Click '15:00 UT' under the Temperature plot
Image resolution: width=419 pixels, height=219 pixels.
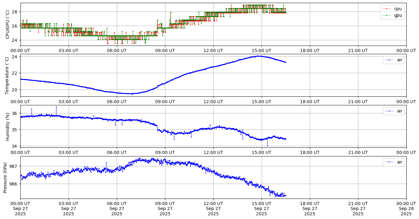tap(262, 101)
